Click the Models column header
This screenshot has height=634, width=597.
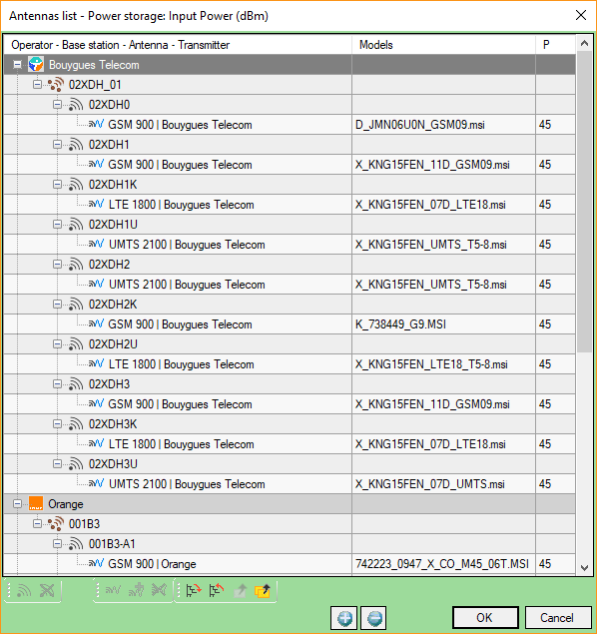point(444,45)
